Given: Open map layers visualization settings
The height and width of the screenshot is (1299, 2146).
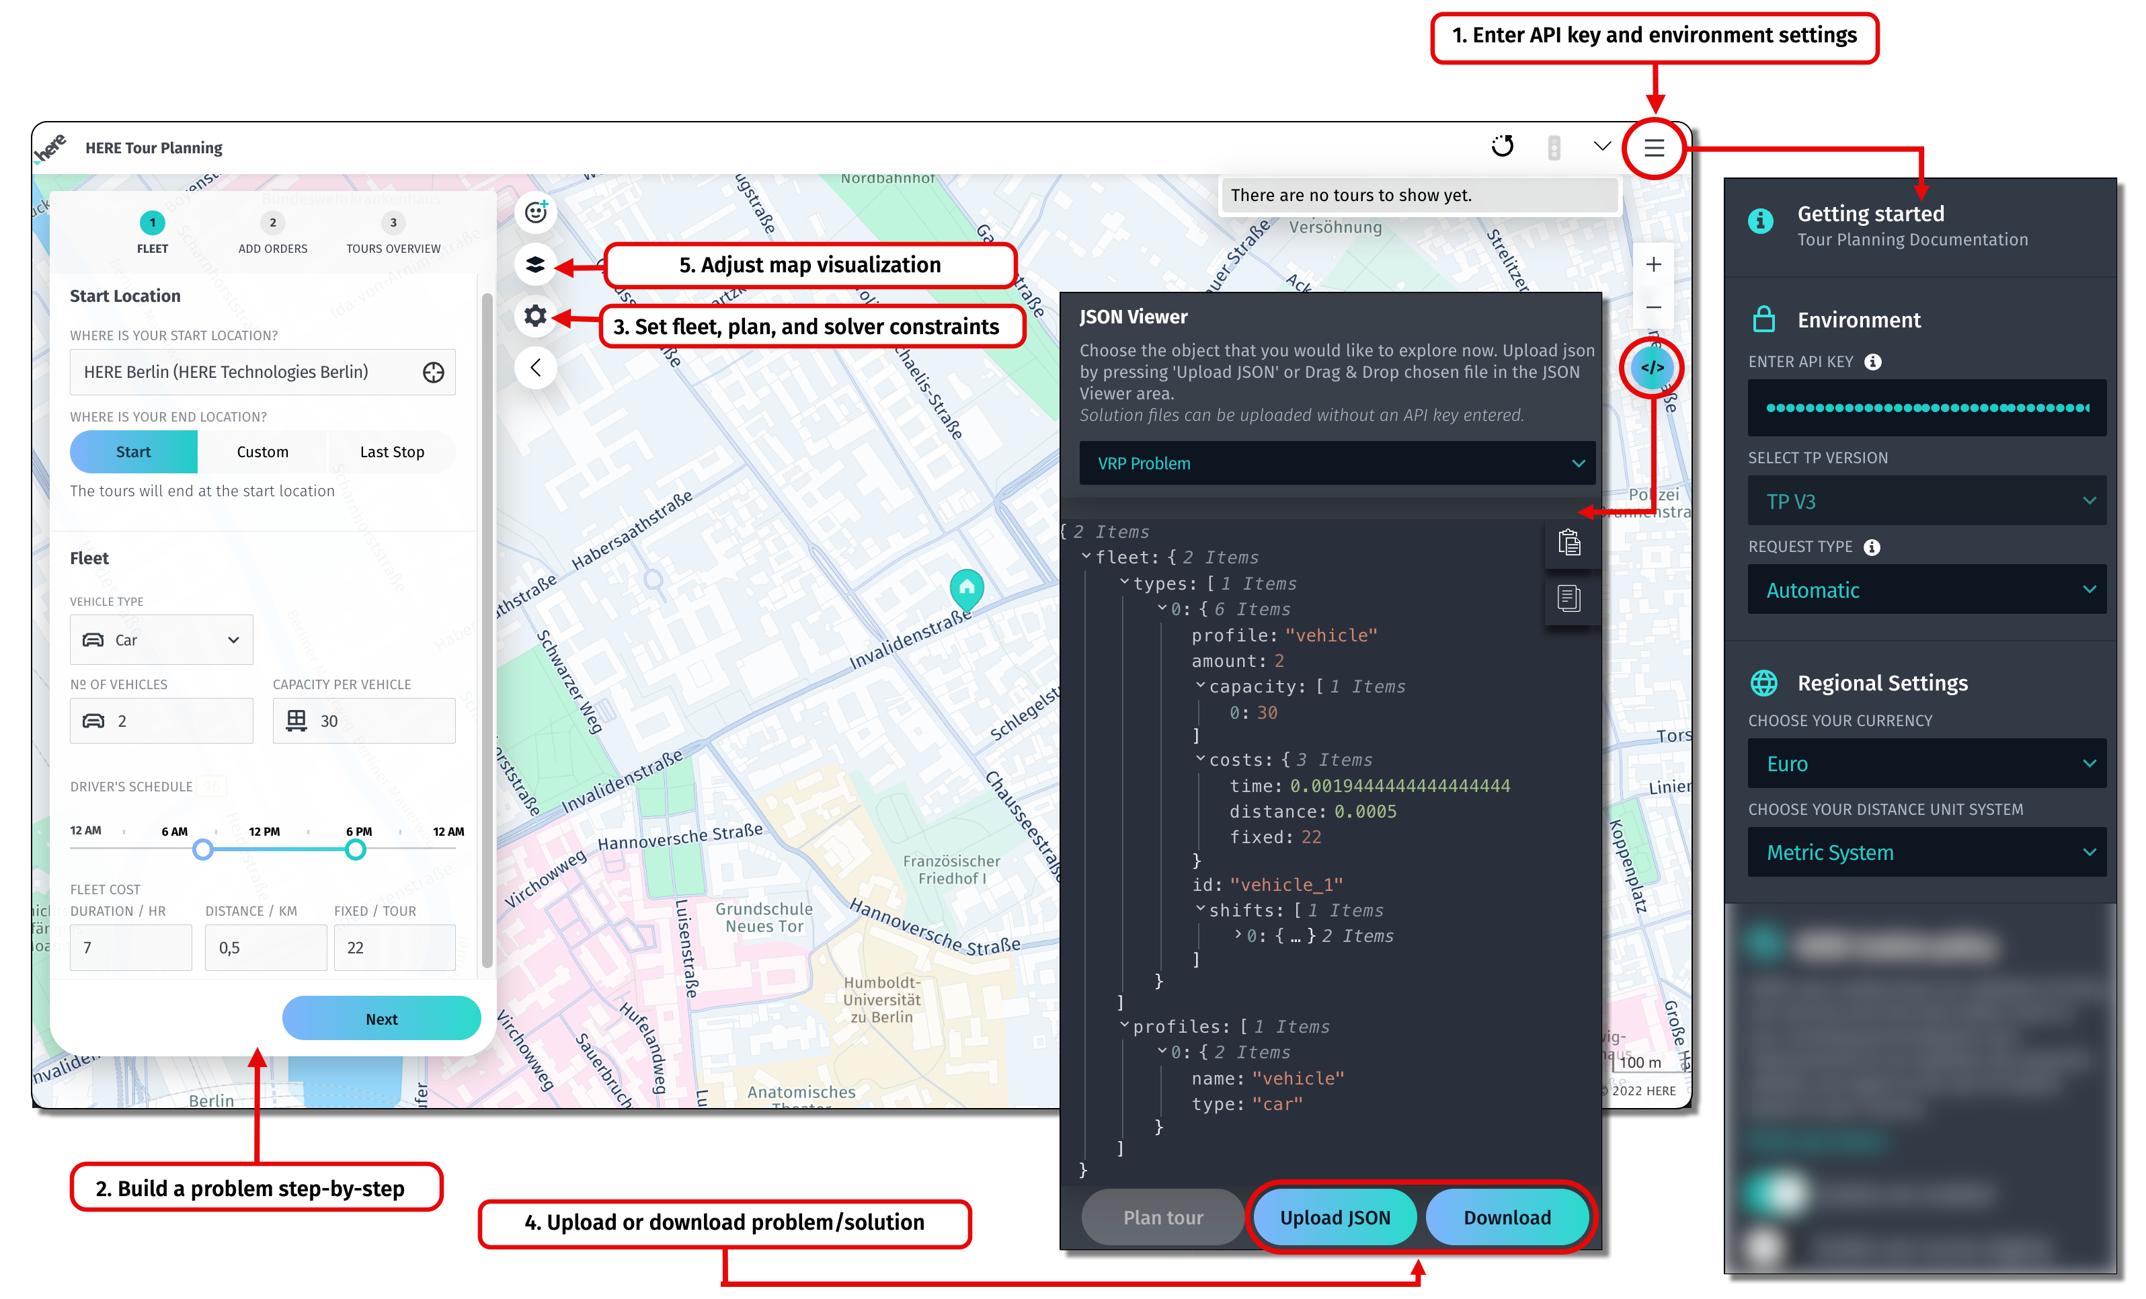Looking at the screenshot, I should click(x=536, y=265).
